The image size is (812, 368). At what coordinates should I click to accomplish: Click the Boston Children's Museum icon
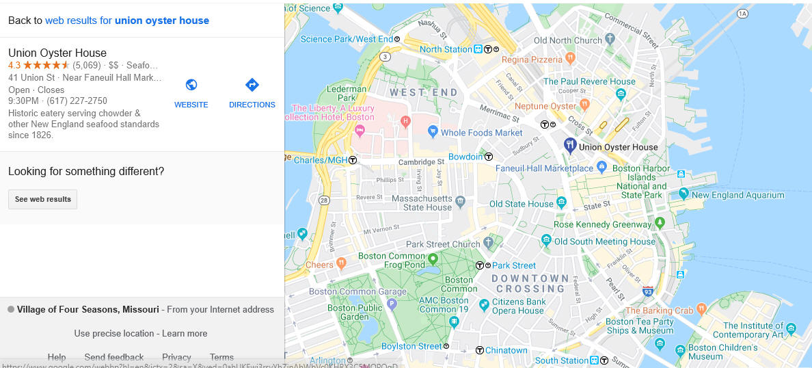click(681, 351)
